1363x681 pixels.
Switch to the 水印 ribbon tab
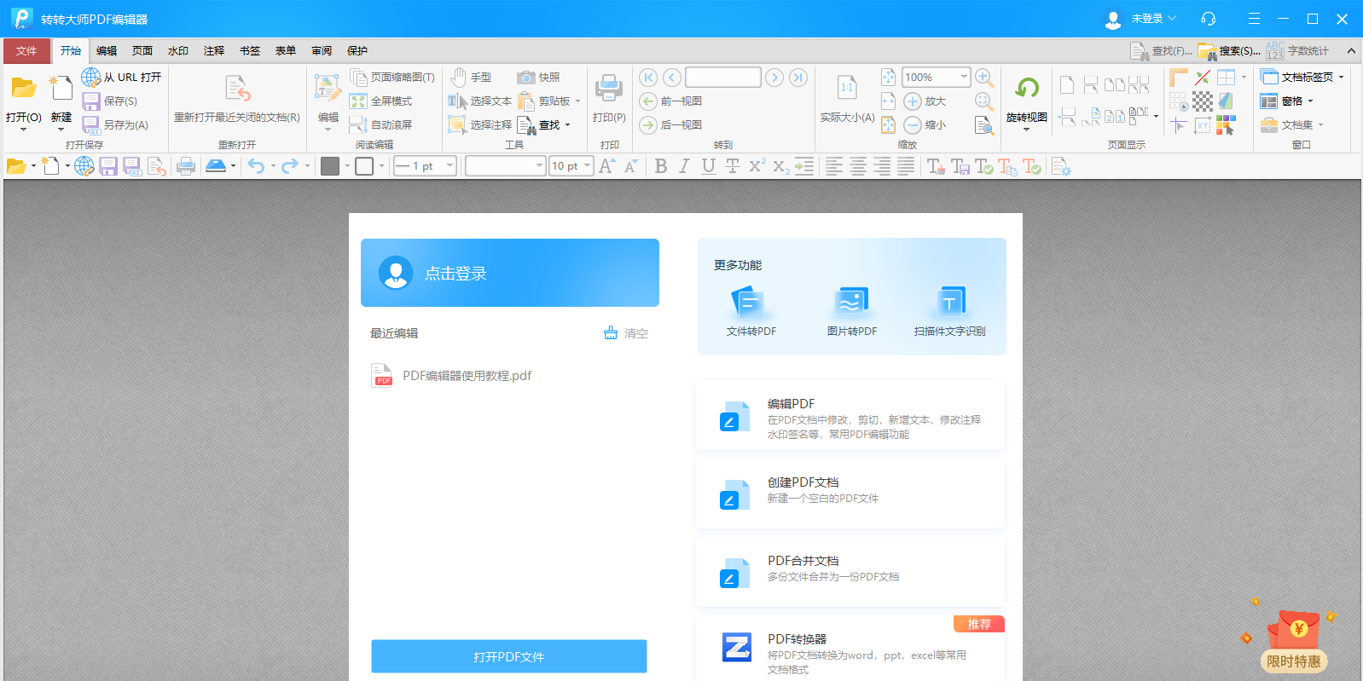[178, 51]
